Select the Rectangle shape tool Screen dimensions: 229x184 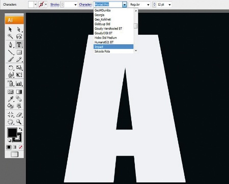(x=19, y=52)
